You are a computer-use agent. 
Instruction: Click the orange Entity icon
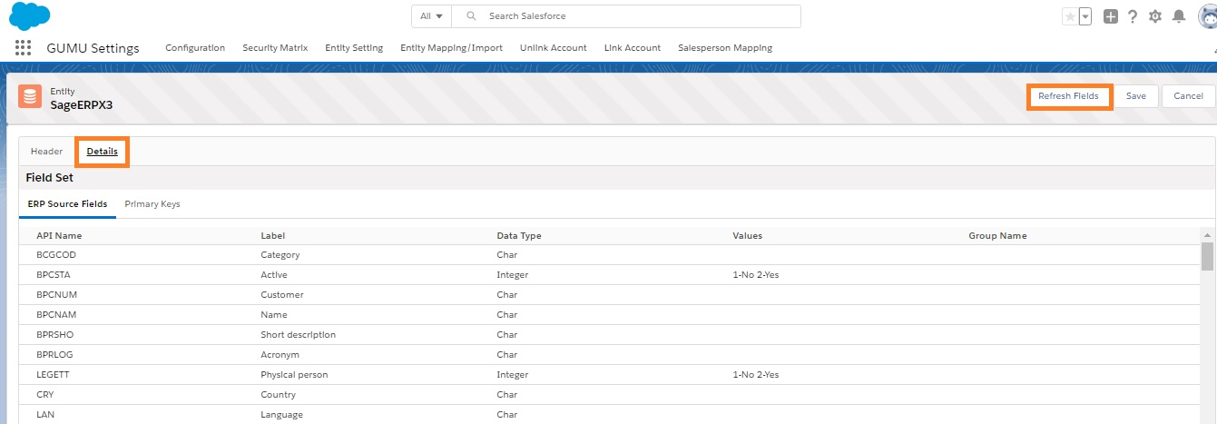point(30,97)
